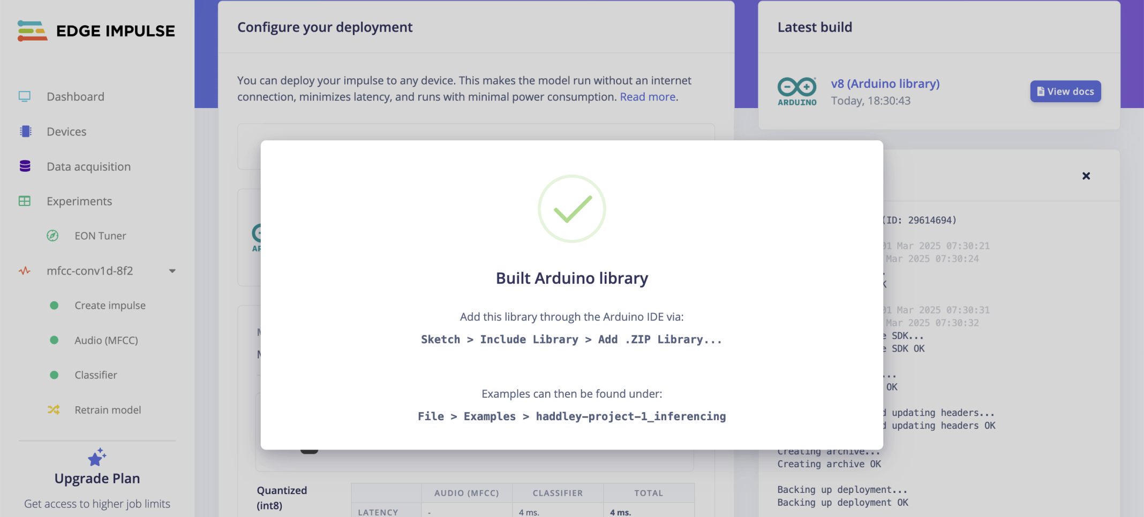Screen dimensions: 1144x517
Task: Click the Creating archive OK log line
Action: point(829,464)
